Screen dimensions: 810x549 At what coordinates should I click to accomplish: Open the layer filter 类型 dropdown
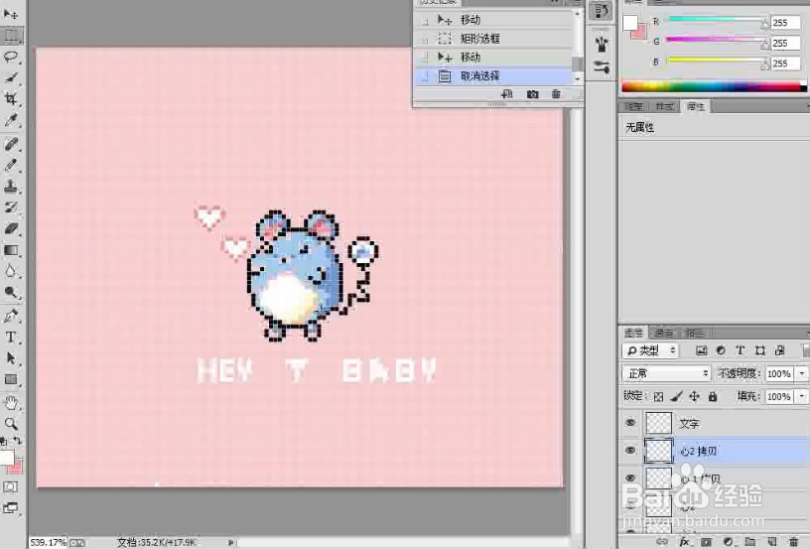[x=650, y=350]
